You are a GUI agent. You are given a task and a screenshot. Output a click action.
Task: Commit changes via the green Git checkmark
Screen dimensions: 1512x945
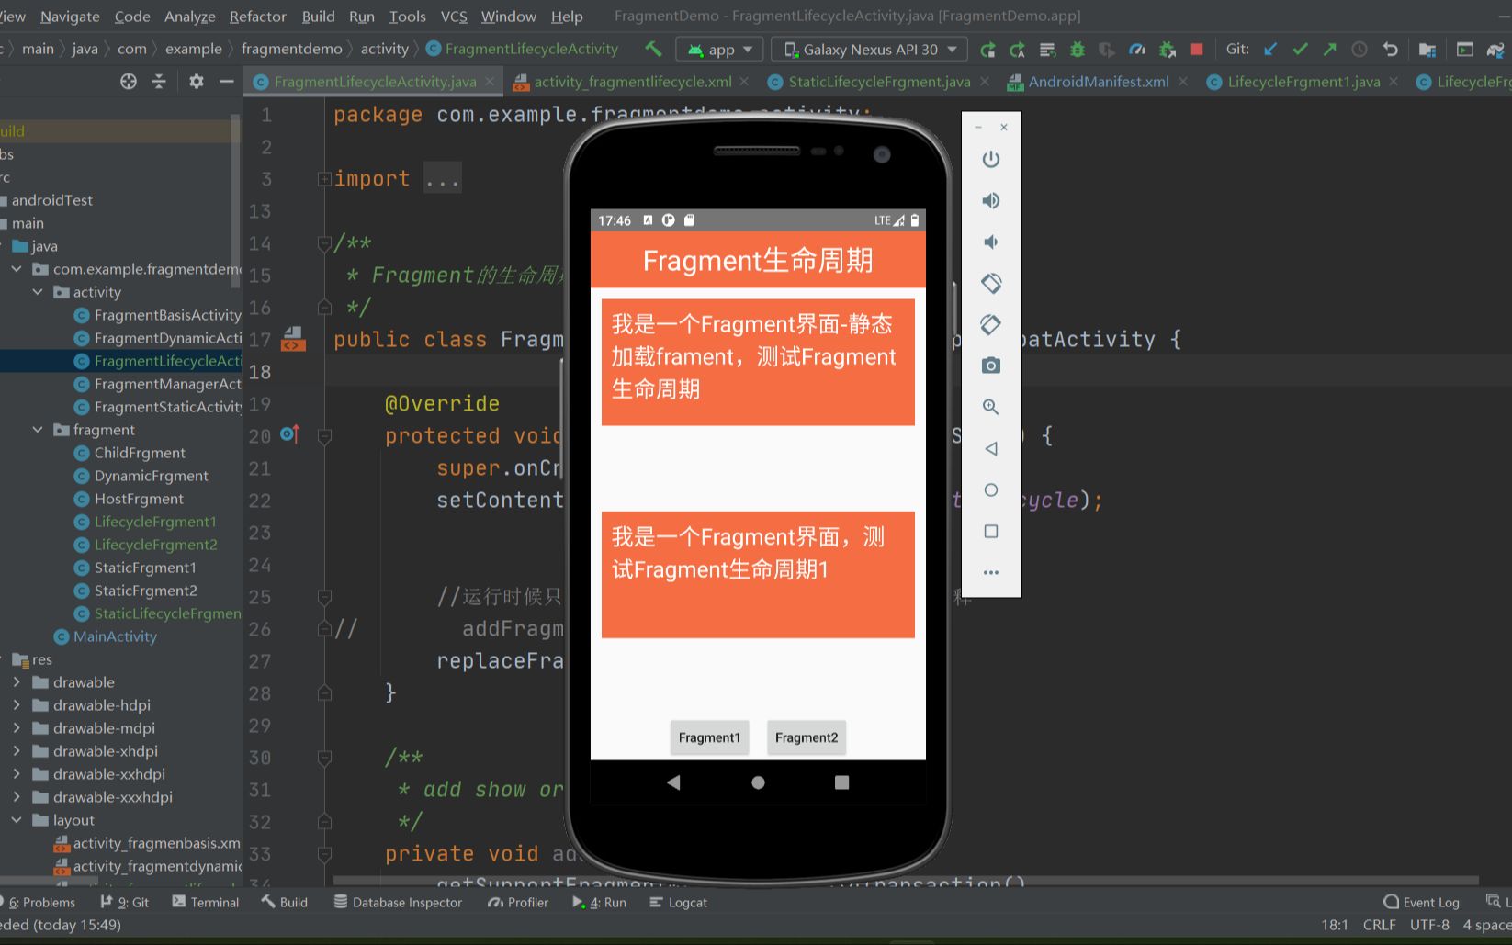[1300, 49]
